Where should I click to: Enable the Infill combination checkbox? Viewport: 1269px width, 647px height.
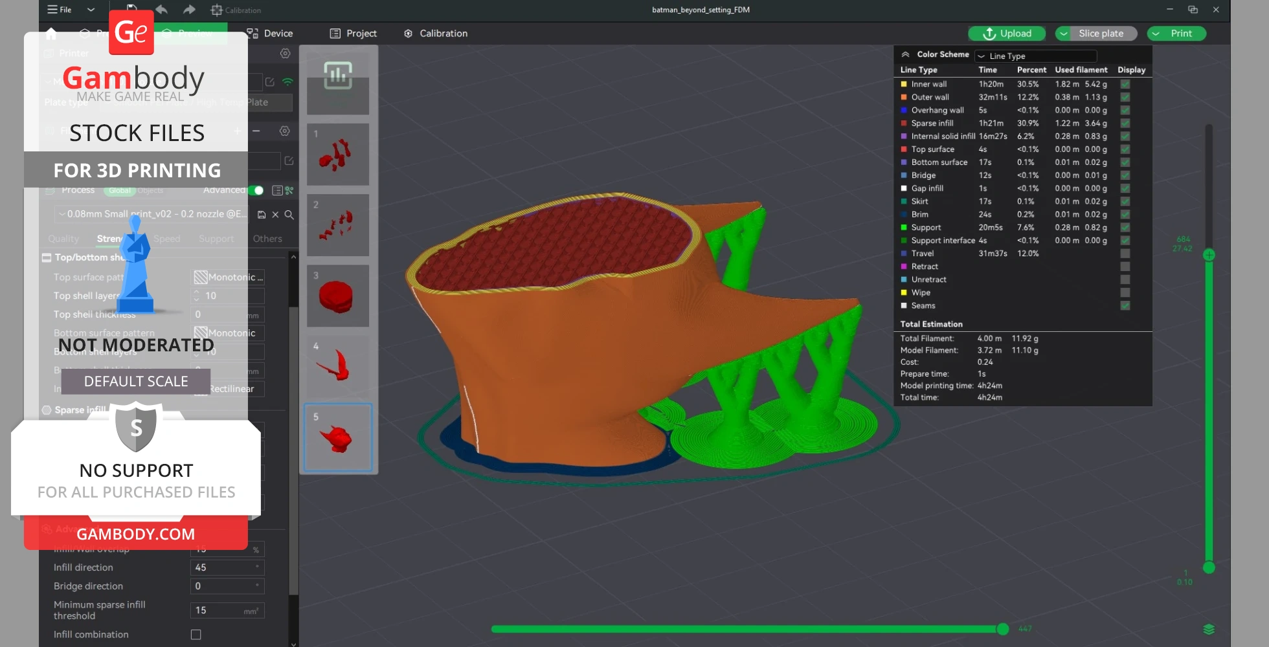click(196, 635)
